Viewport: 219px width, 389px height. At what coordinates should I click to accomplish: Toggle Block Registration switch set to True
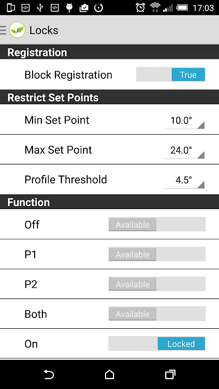[x=171, y=75]
